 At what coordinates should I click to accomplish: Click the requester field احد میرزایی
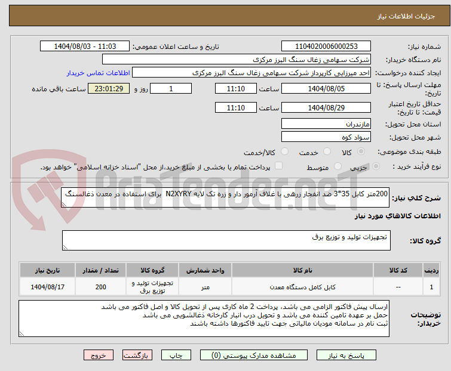pos(251,73)
